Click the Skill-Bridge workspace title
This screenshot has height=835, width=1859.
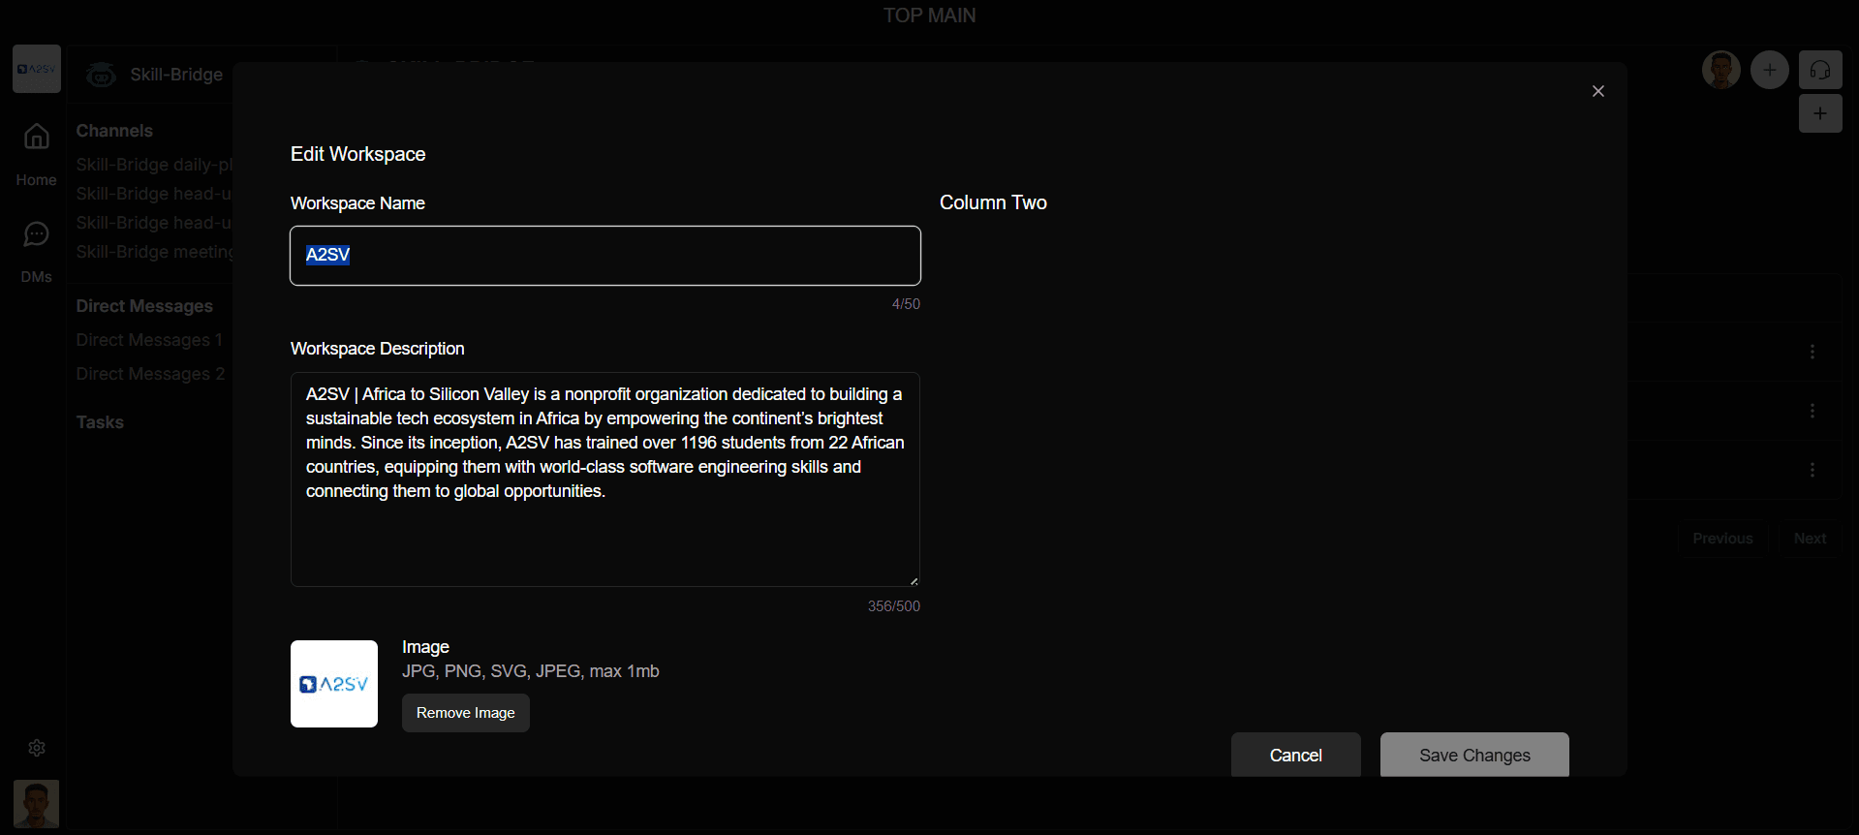click(176, 75)
